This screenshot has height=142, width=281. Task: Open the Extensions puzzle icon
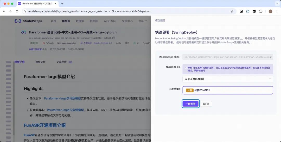click(260, 11)
